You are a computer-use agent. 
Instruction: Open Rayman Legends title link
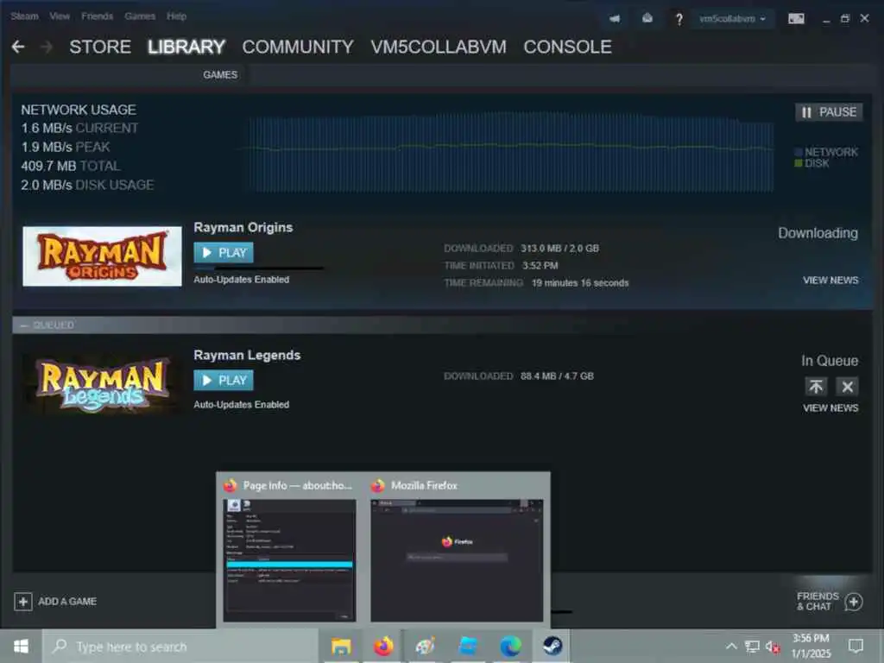coord(247,355)
